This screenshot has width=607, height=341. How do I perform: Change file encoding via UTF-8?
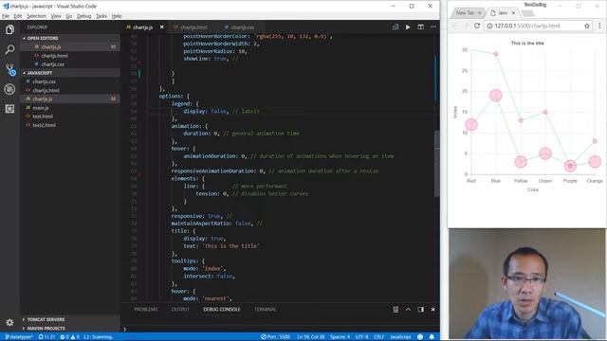(361, 337)
